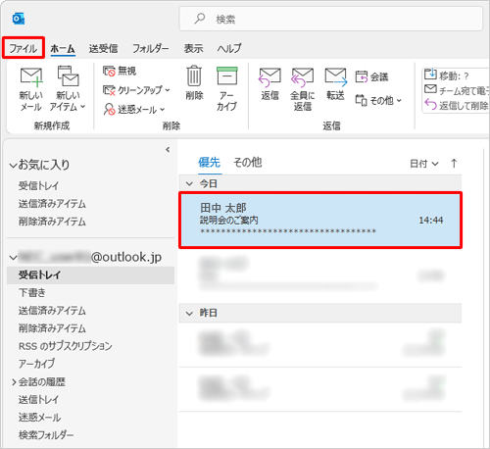Open the ヘルプ ribbon tab
490x449 pixels.
[x=229, y=48]
